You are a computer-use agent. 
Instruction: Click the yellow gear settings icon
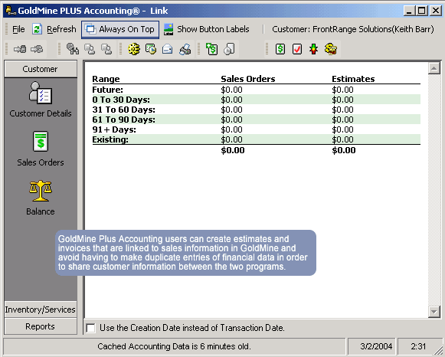(x=134, y=49)
